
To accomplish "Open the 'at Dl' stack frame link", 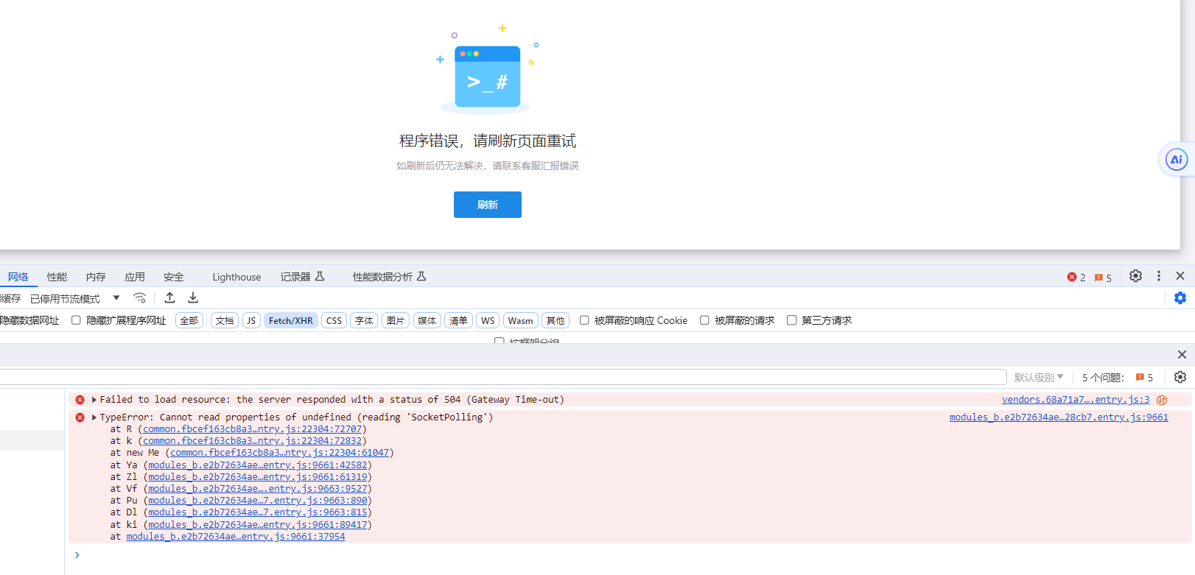I will pos(258,512).
